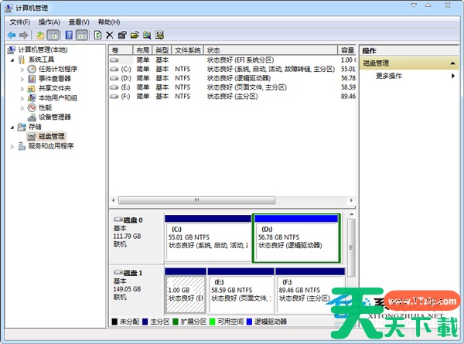Open the 查看(V) menu

pyautogui.click(x=78, y=22)
